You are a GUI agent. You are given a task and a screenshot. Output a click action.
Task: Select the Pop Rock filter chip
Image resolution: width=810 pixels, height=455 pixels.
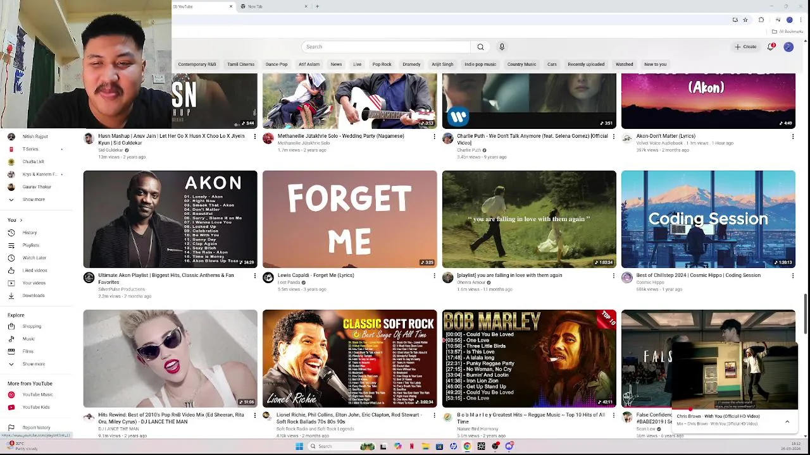(382, 64)
